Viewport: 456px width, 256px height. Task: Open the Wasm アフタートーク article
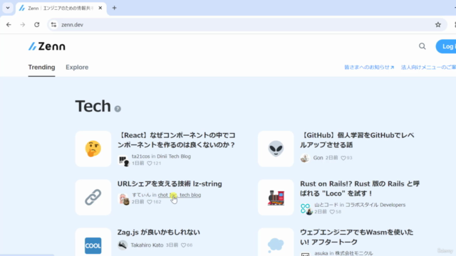coord(356,237)
